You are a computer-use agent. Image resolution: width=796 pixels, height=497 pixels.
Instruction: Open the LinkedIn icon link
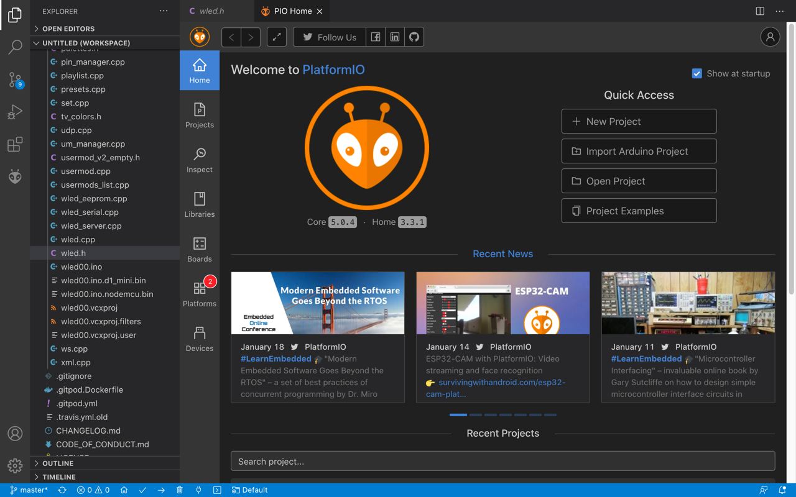pyautogui.click(x=395, y=37)
